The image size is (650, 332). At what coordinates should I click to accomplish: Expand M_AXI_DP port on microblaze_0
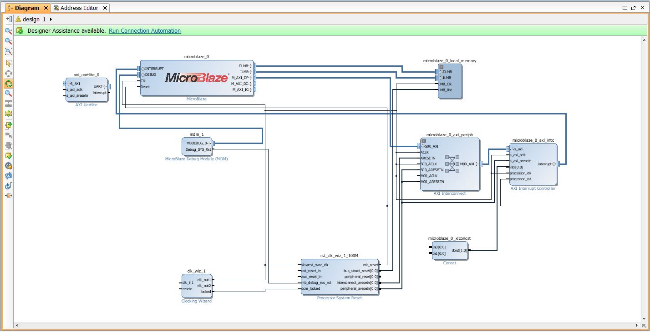click(251, 78)
